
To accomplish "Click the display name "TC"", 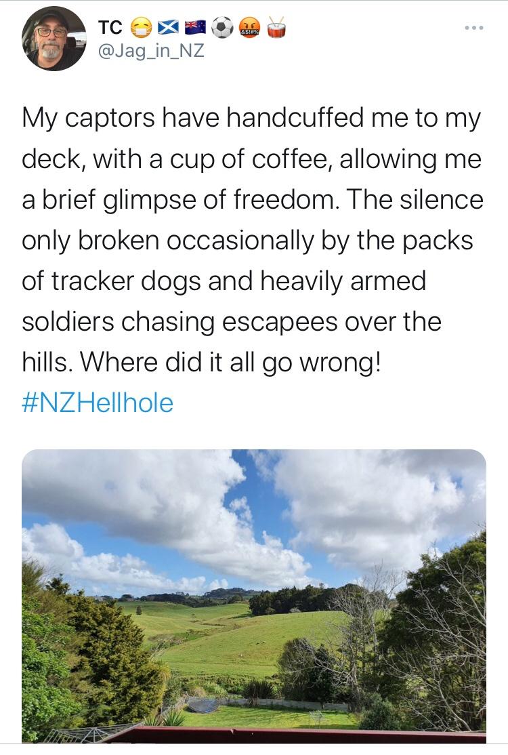I will (x=111, y=28).
